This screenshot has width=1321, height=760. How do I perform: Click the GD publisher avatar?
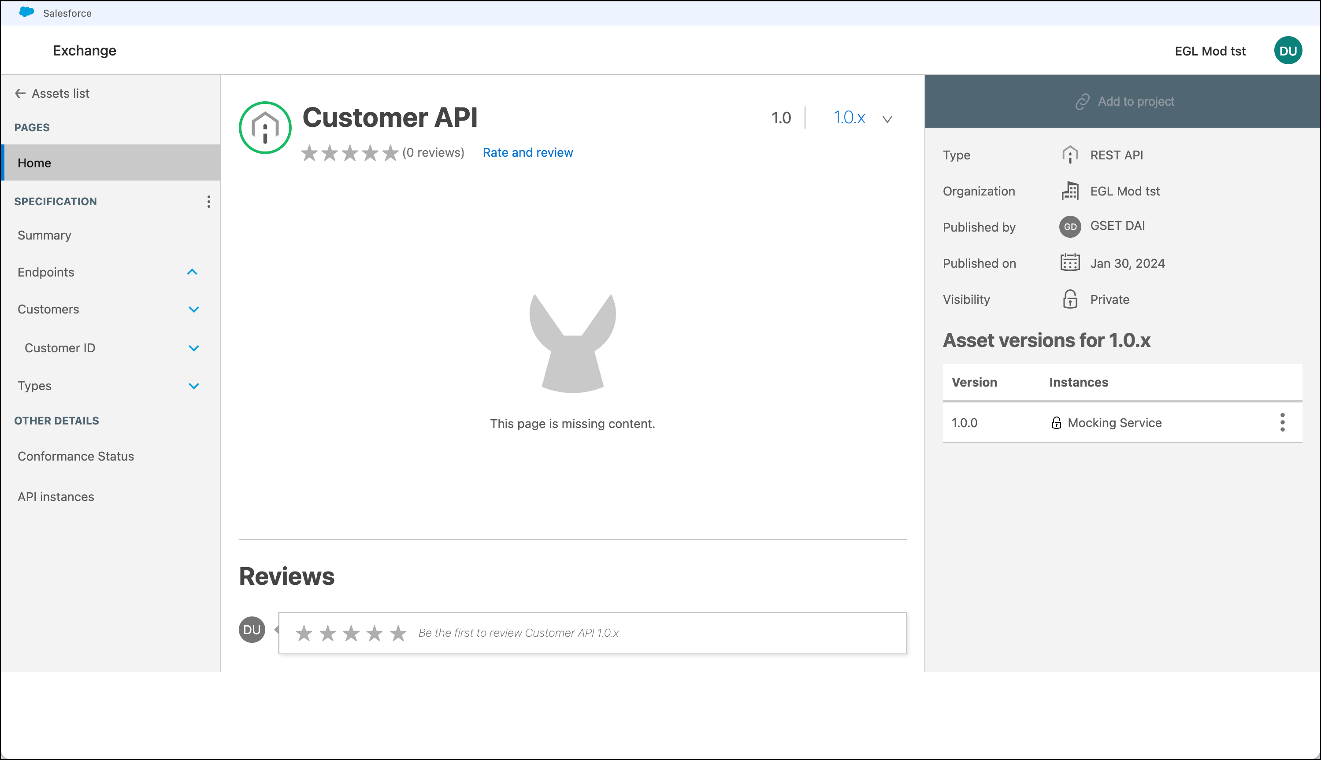tap(1070, 226)
